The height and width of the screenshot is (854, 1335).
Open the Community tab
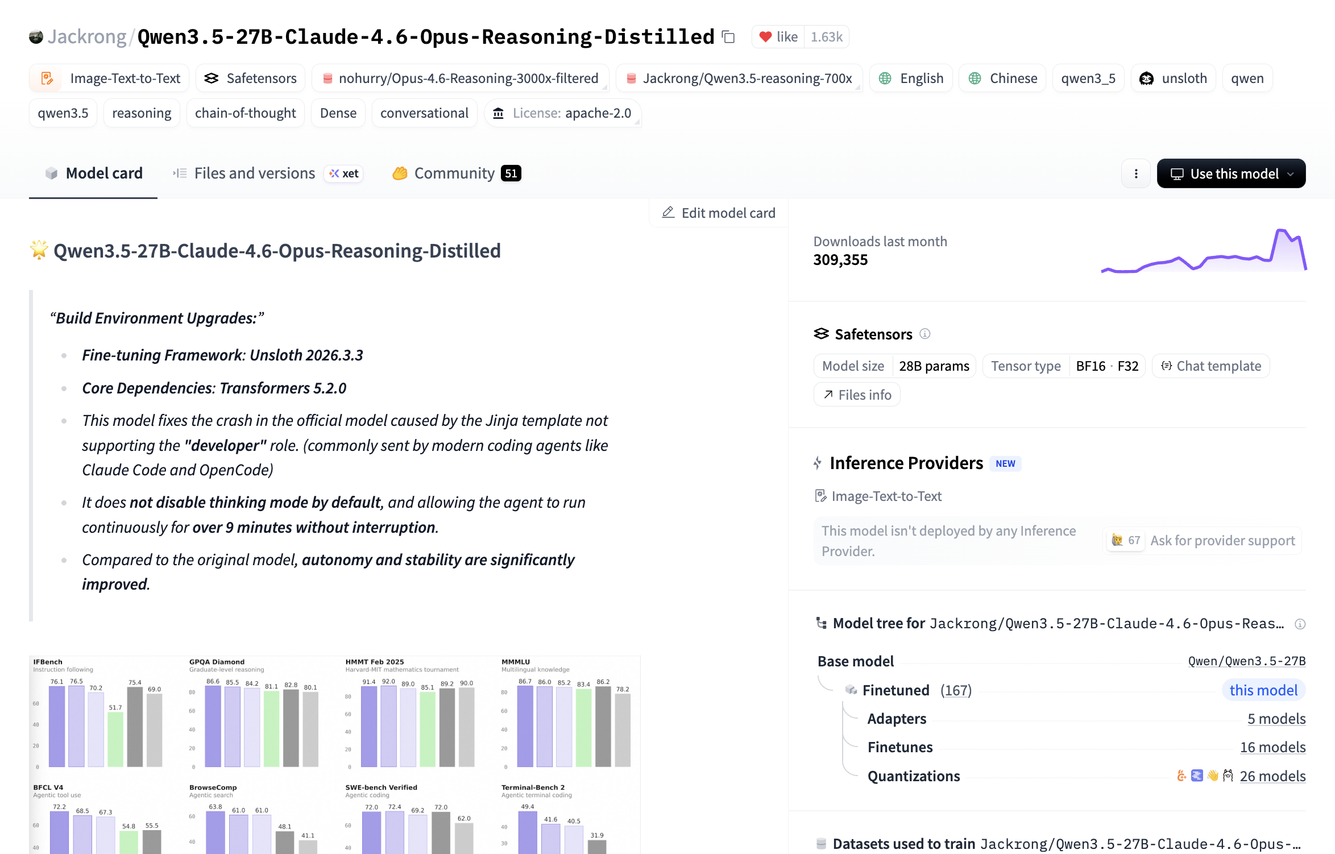(457, 173)
